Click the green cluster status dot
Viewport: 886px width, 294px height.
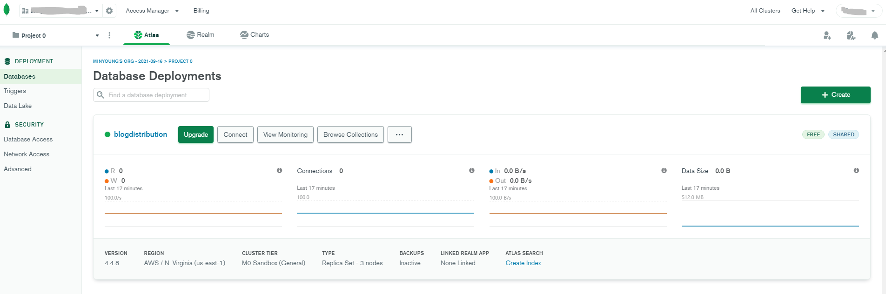pyautogui.click(x=107, y=134)
